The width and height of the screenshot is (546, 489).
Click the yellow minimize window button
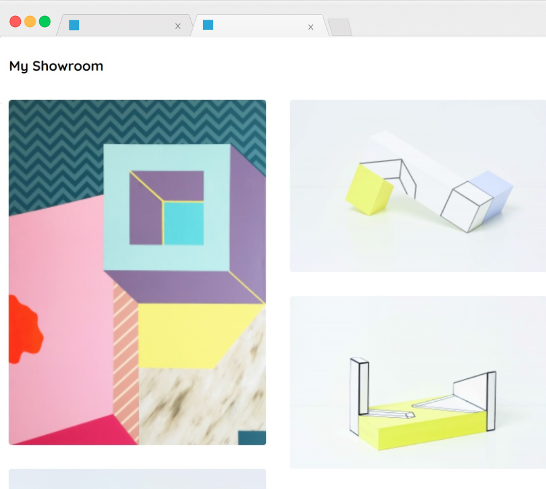coord(30,22)
